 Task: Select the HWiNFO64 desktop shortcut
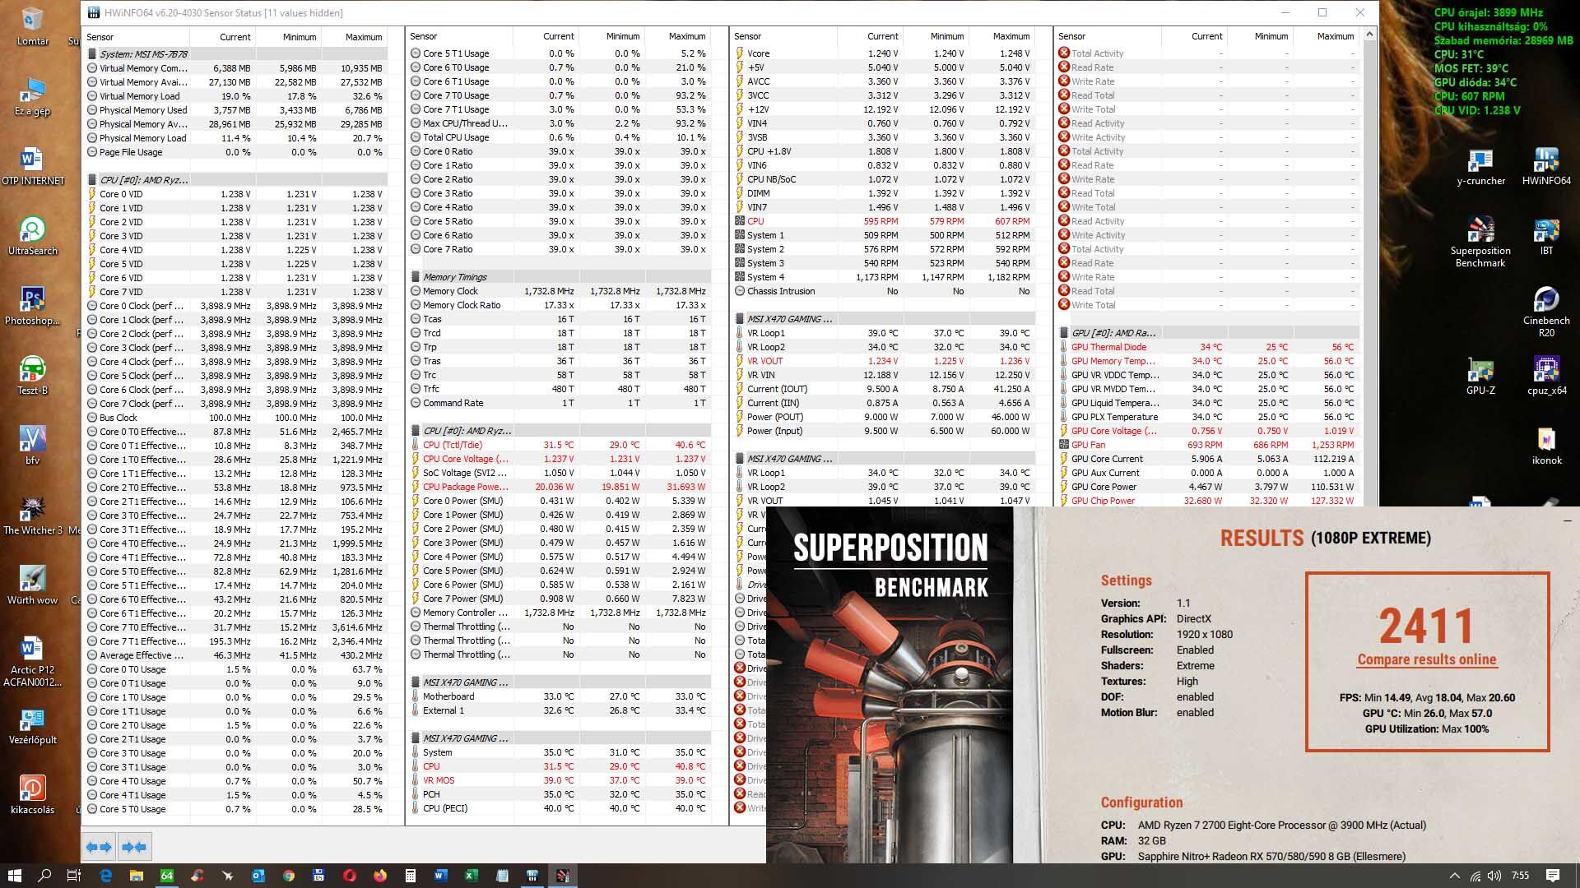[x=1546, y=167]
